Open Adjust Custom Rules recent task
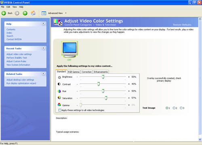Viewport: 202px width, 145px height. coord(16,61)
